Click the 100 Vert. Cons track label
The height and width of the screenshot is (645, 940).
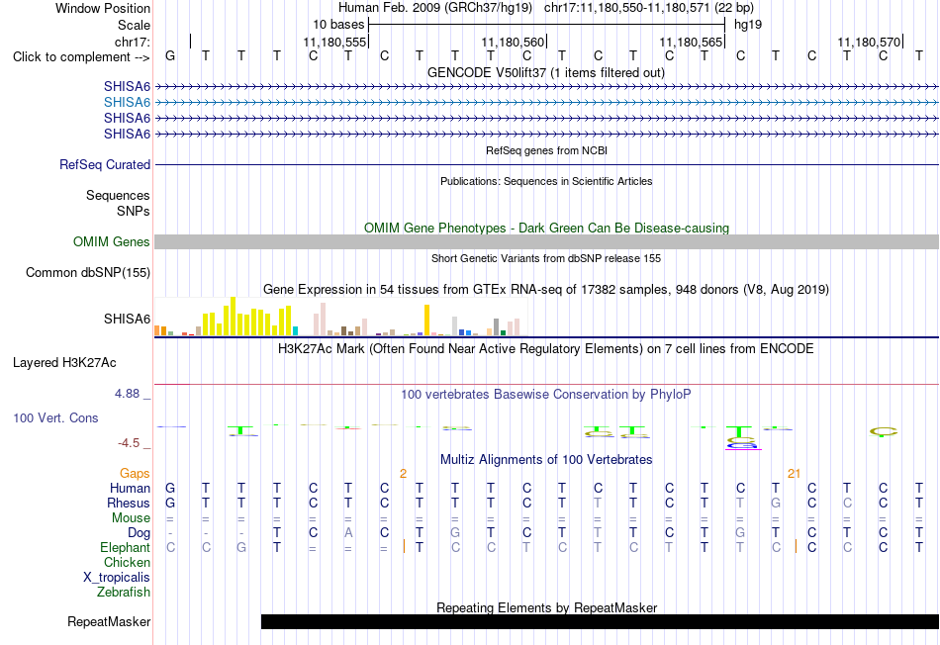55,417
